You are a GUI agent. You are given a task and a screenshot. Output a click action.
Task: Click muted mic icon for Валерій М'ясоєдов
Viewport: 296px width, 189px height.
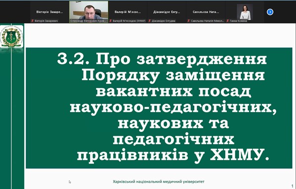pyautogui.click(x=110, y=21)
